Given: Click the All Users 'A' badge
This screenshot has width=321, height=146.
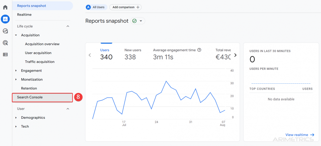Looking at the screenshot, I should [x=88, y=7].
